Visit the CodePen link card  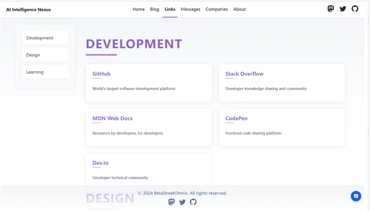[x=282, y=127]
